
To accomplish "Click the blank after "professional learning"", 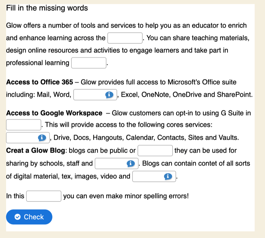I will click(89, 63).
